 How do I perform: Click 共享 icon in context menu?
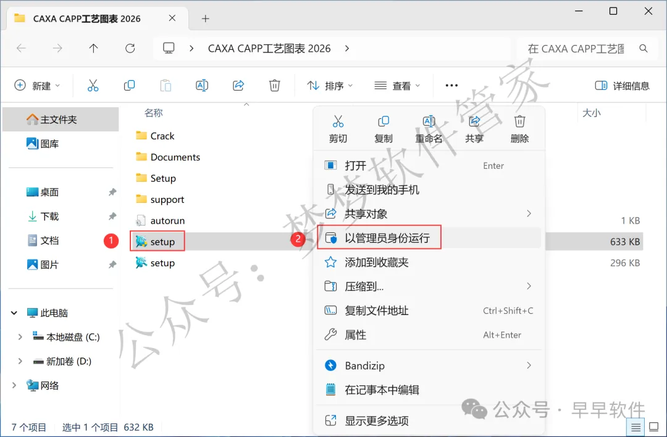474,121
